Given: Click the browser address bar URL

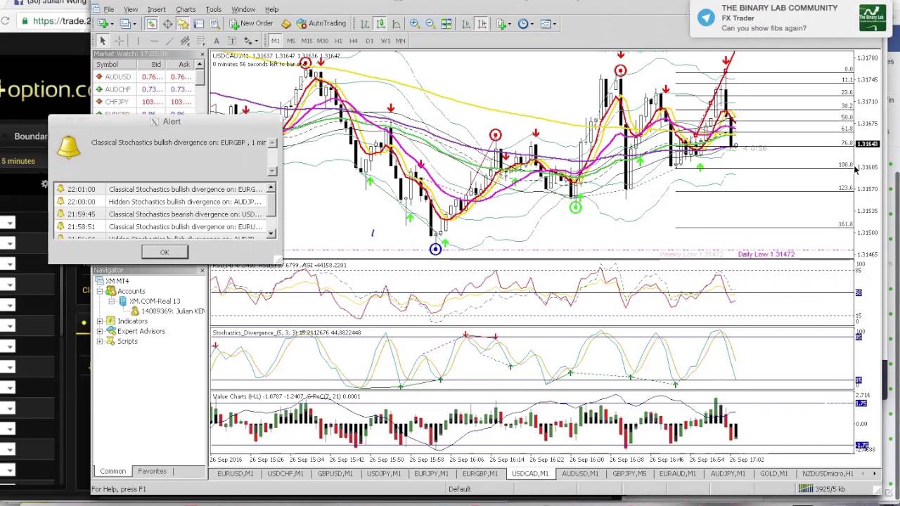Looking at the screenshot, I should 62,21.
